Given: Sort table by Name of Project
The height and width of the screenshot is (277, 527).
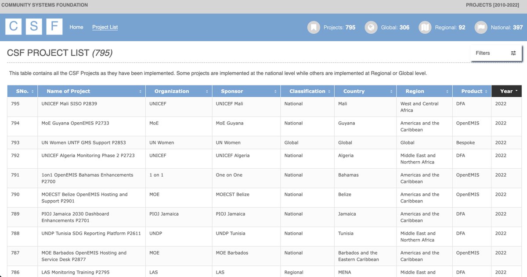Looking at the screenshot, I should pos(91,91).
